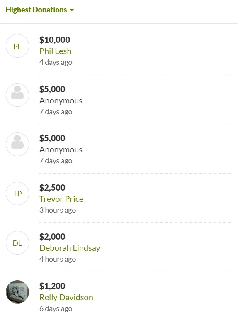Open Relly Davidson's profile photo
Viewport: 238px width, 321px height.
(x=17, y=292)
